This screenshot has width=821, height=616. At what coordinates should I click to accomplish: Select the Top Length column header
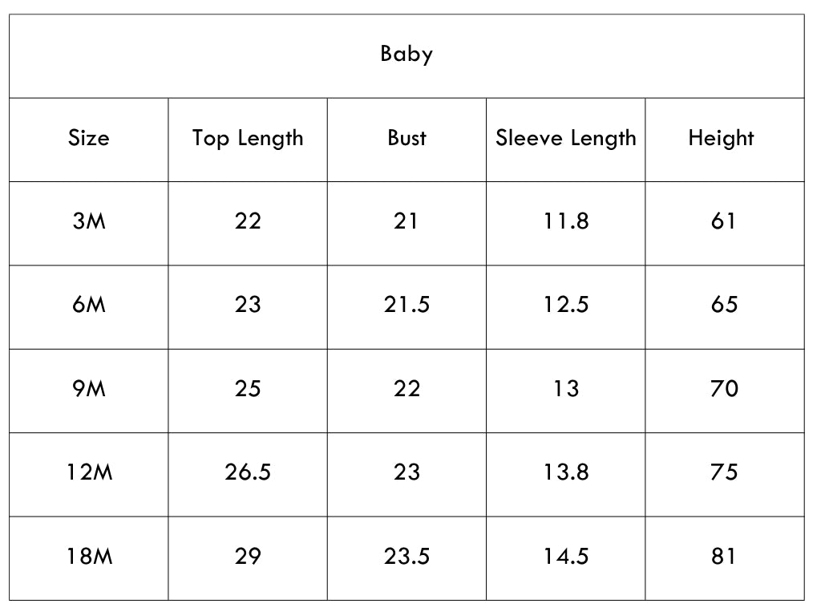tap(248, 139)
